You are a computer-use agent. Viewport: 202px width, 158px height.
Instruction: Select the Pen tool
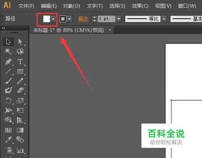pos(8,62)
